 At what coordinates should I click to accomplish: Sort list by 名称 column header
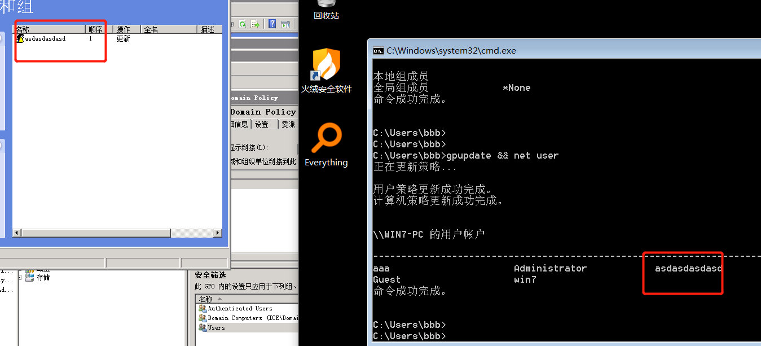(50, 29)
